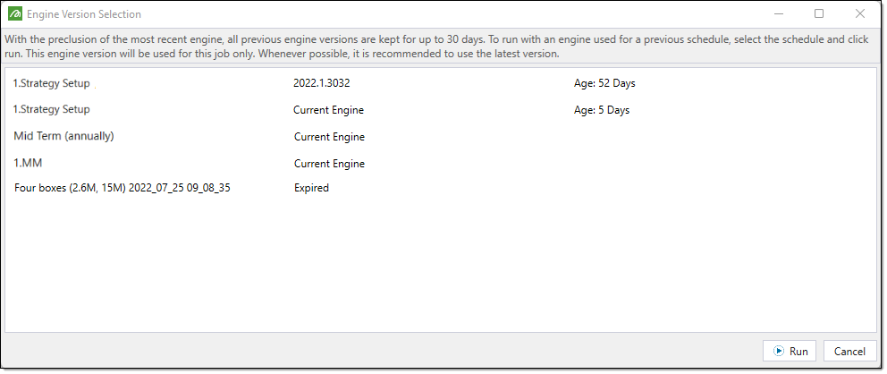887x374 pixels.
Task: Click the Expired engine status
Action: [x=311, y=188]
